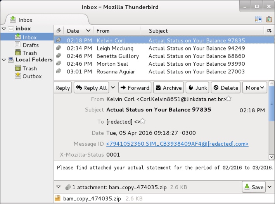Open the Reply All dropdown arrow
Viewport: 275px width, 204px height.
point(113,88)
